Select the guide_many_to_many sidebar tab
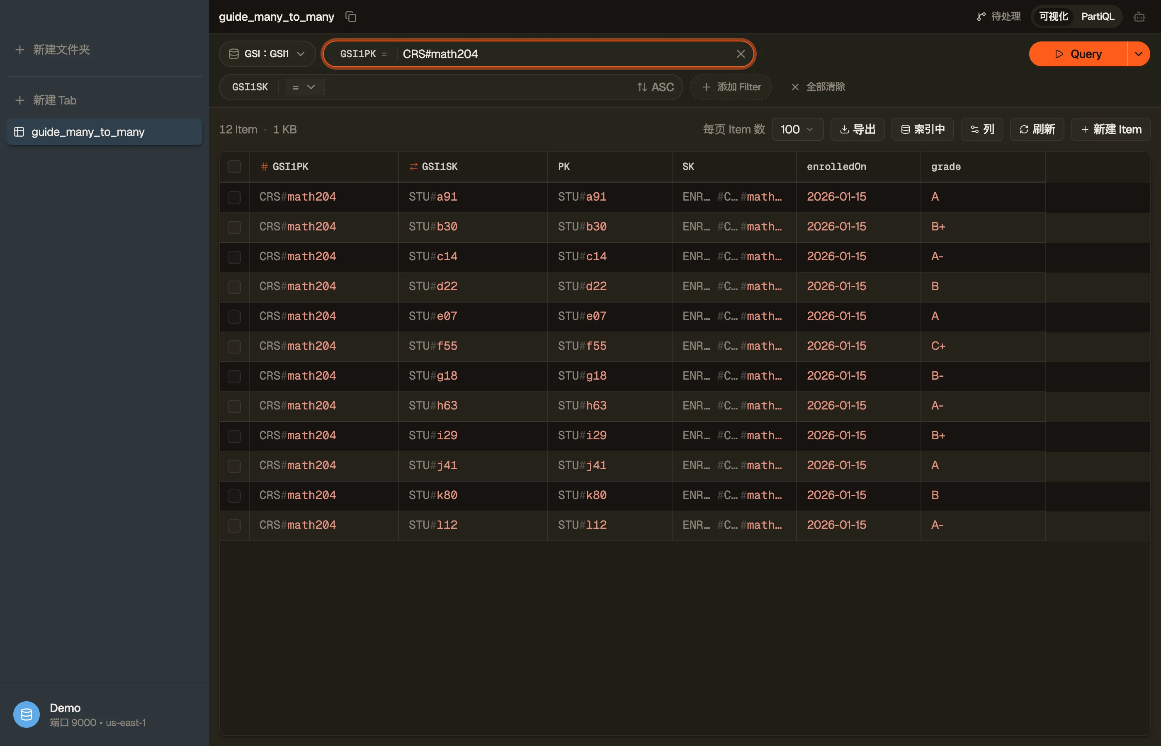This screenshot has width=1161, height=746. pos(104,132)
